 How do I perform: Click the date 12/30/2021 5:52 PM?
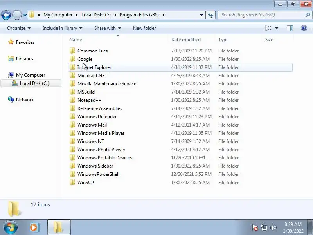click(x=191, y=174)
